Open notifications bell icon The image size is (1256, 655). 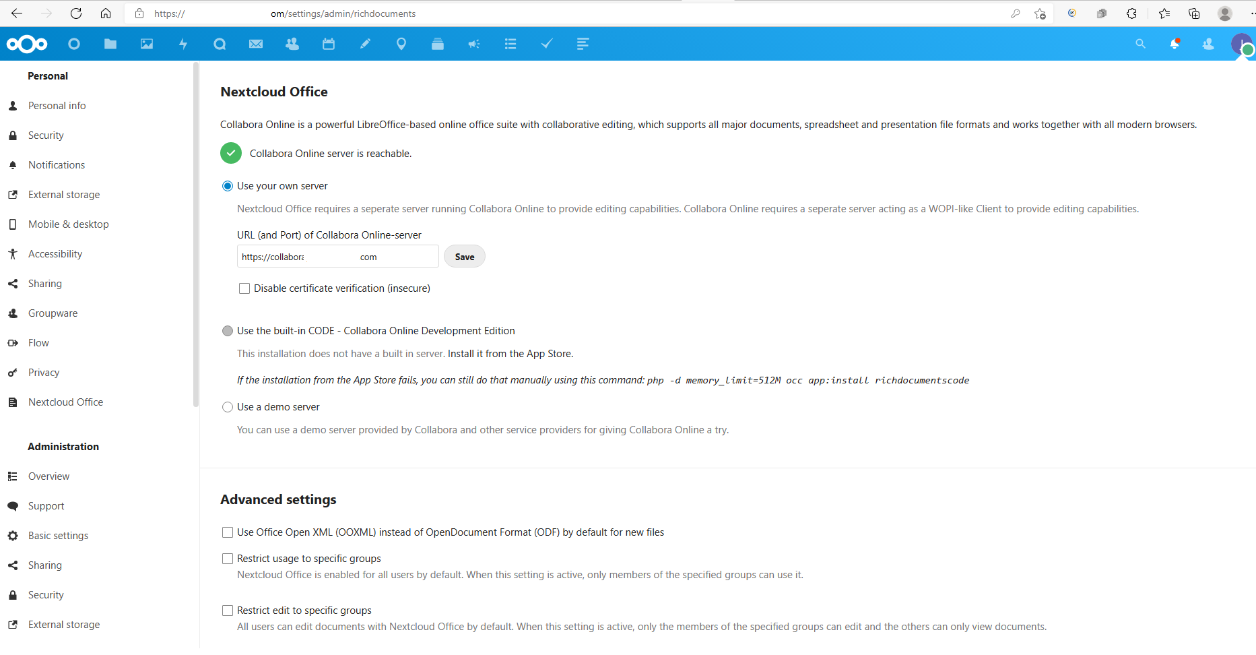pos(1175,44)
